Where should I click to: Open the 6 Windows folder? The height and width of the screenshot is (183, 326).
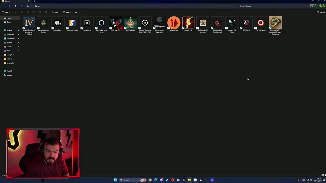[x=10, y=59]
